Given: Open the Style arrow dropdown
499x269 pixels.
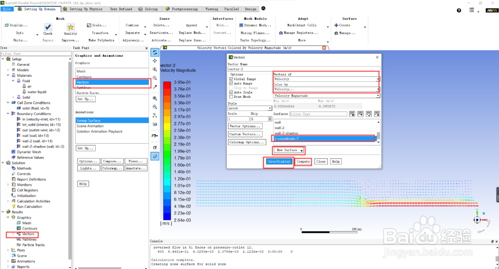Looking at the screenshot, I should pos(249,108).
